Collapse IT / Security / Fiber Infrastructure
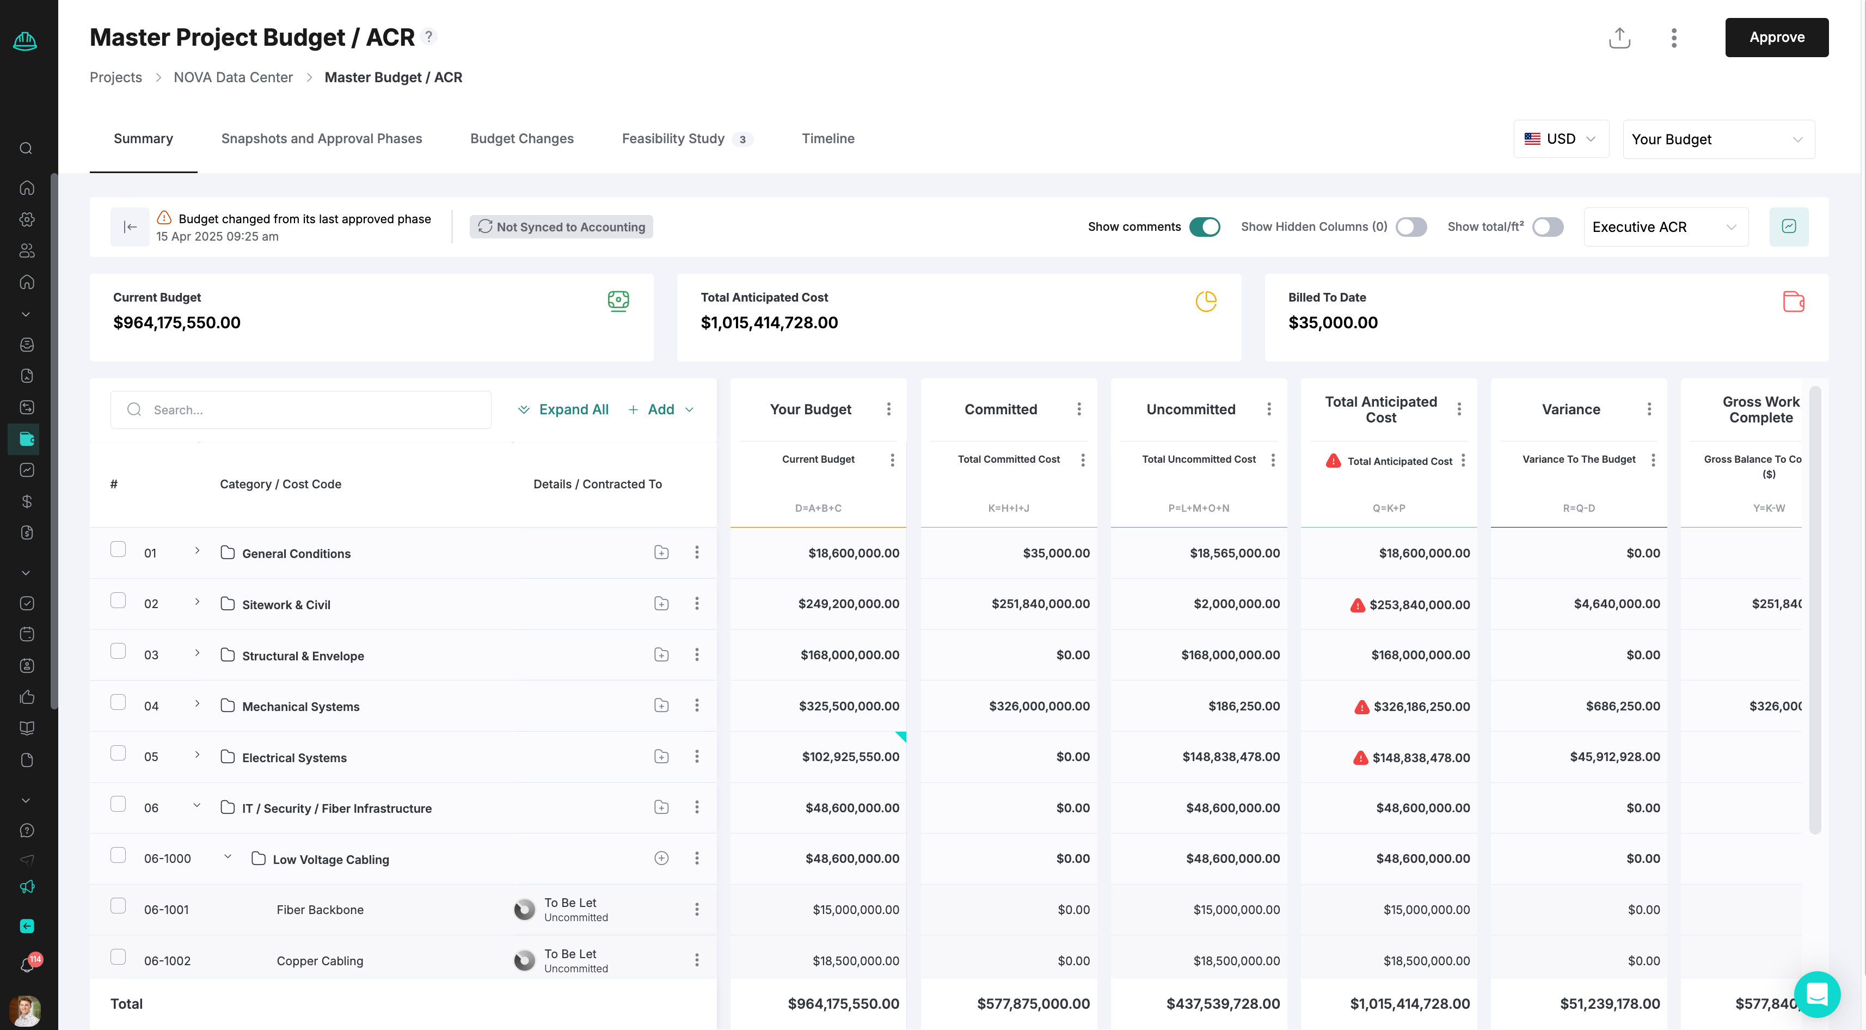 point(197,806)
